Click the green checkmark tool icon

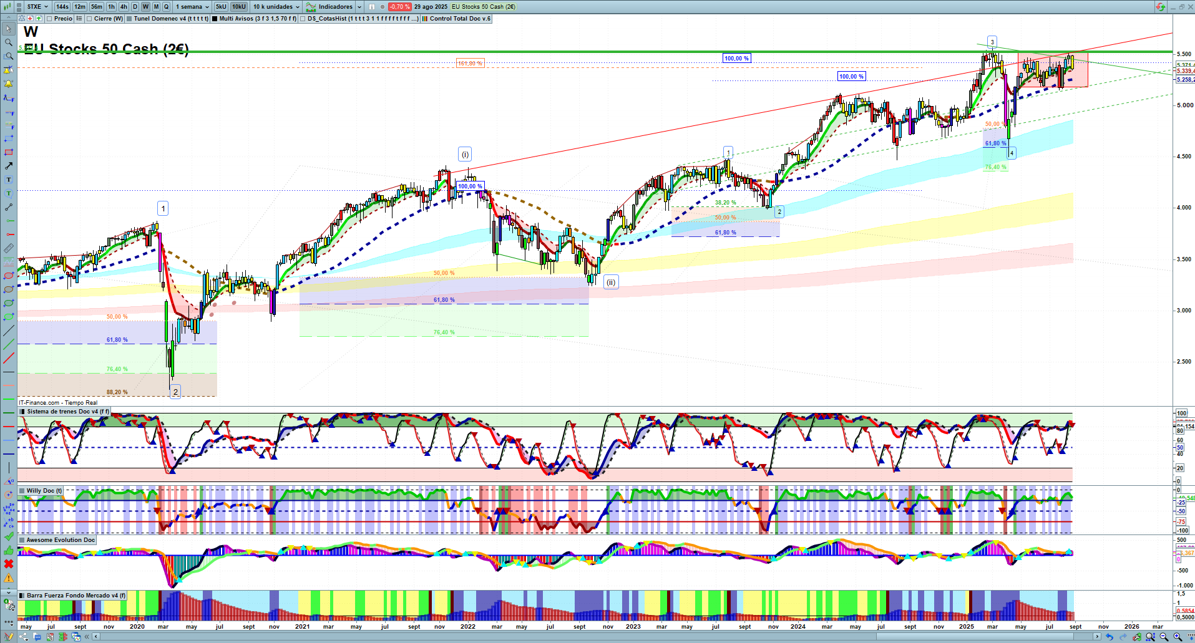pos(9,536)
